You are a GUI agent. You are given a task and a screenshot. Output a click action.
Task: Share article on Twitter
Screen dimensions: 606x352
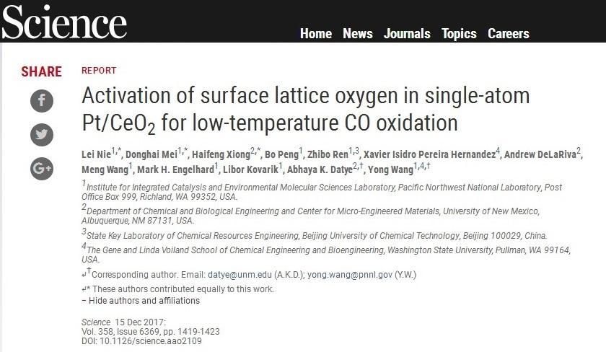[42, 134]
